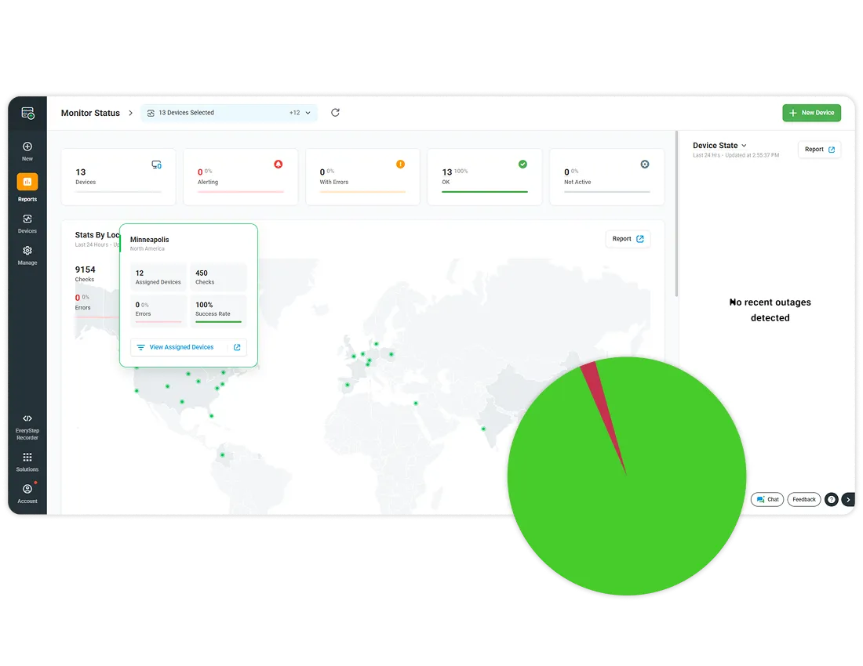Open the Feedback panel
Screen dimensions: 863x666
803,499
